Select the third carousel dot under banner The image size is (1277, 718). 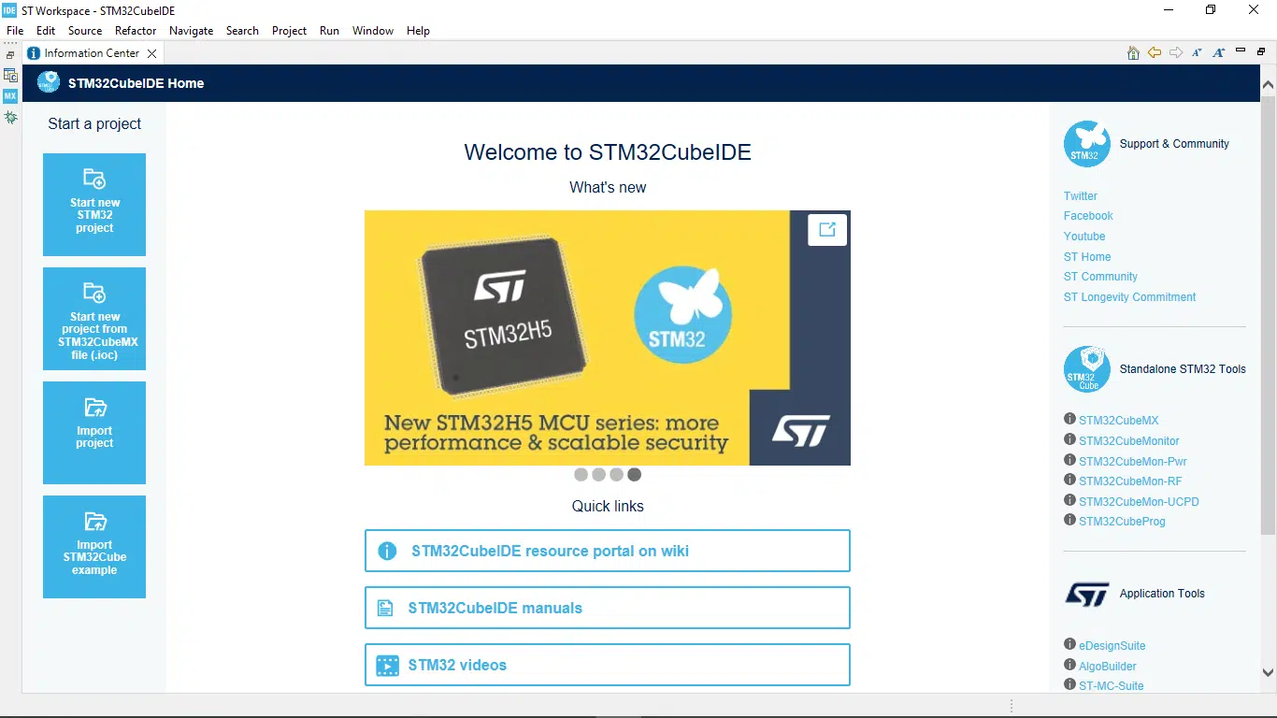coord(616,475)
